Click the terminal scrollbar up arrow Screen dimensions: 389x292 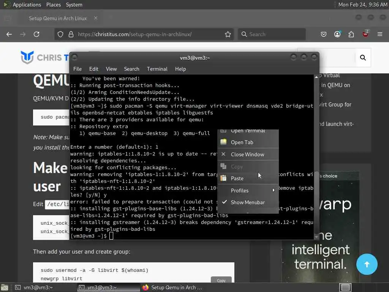316,77
